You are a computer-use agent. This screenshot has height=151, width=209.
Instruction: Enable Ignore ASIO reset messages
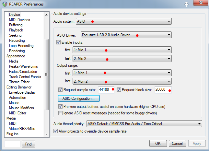click(x=60, y=113)
